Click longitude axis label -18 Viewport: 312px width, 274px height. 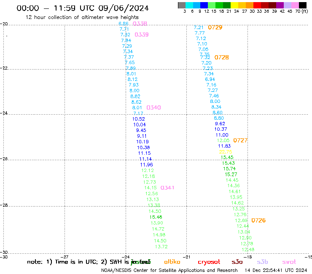click(247, 257)
